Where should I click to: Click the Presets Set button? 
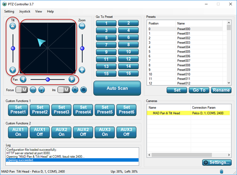(177, 90)
